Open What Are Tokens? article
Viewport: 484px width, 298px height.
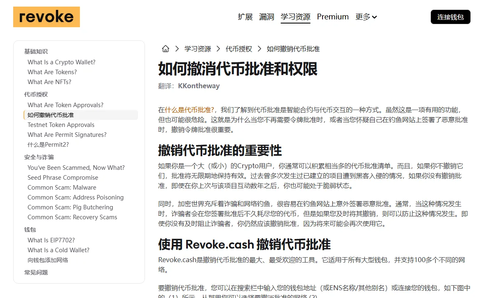(52, 72)
